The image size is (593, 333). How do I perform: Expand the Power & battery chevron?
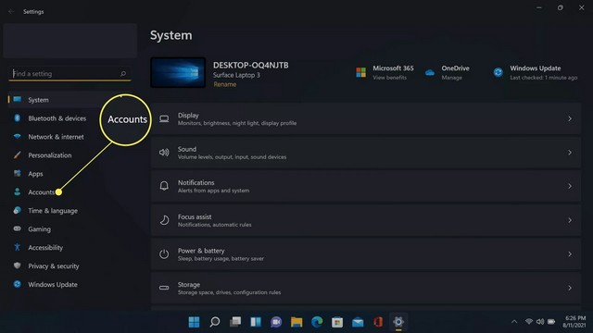[570, 254]
